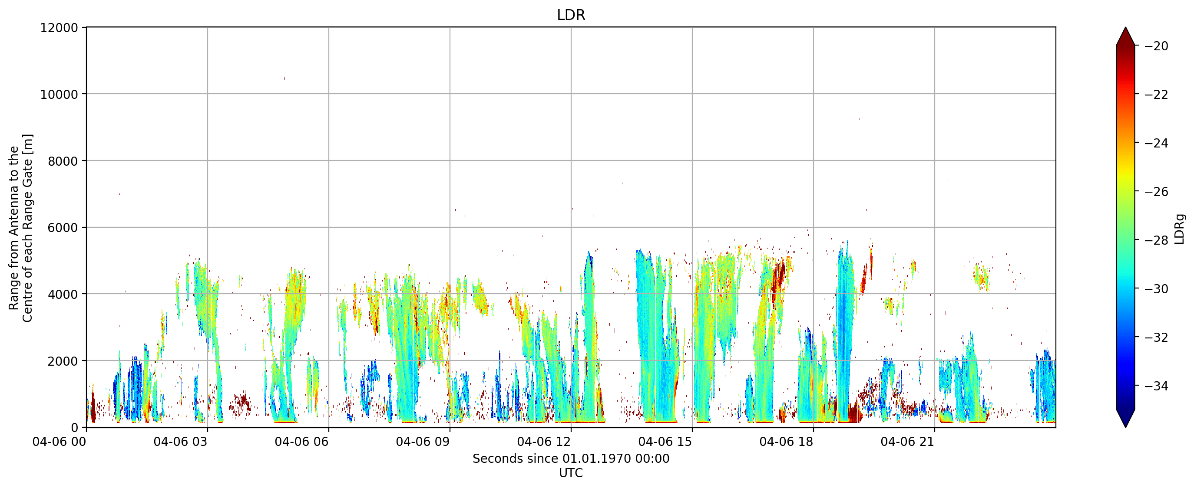
Task: Click the colorbar tick label −28
Action: tap(1156, 240)
